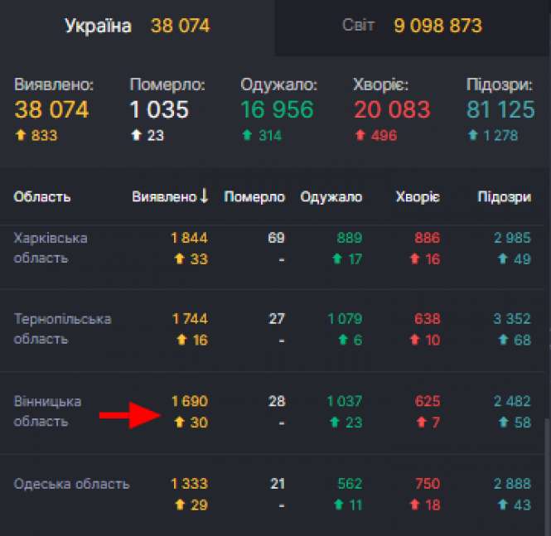Sort table by Підозри column
The image size is (551, 536).
505,197
